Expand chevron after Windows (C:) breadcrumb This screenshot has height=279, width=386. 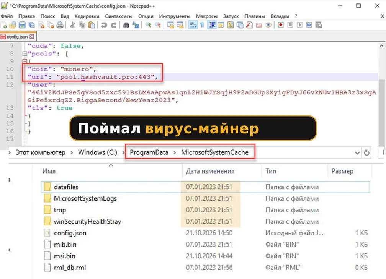tap(123, 153)
